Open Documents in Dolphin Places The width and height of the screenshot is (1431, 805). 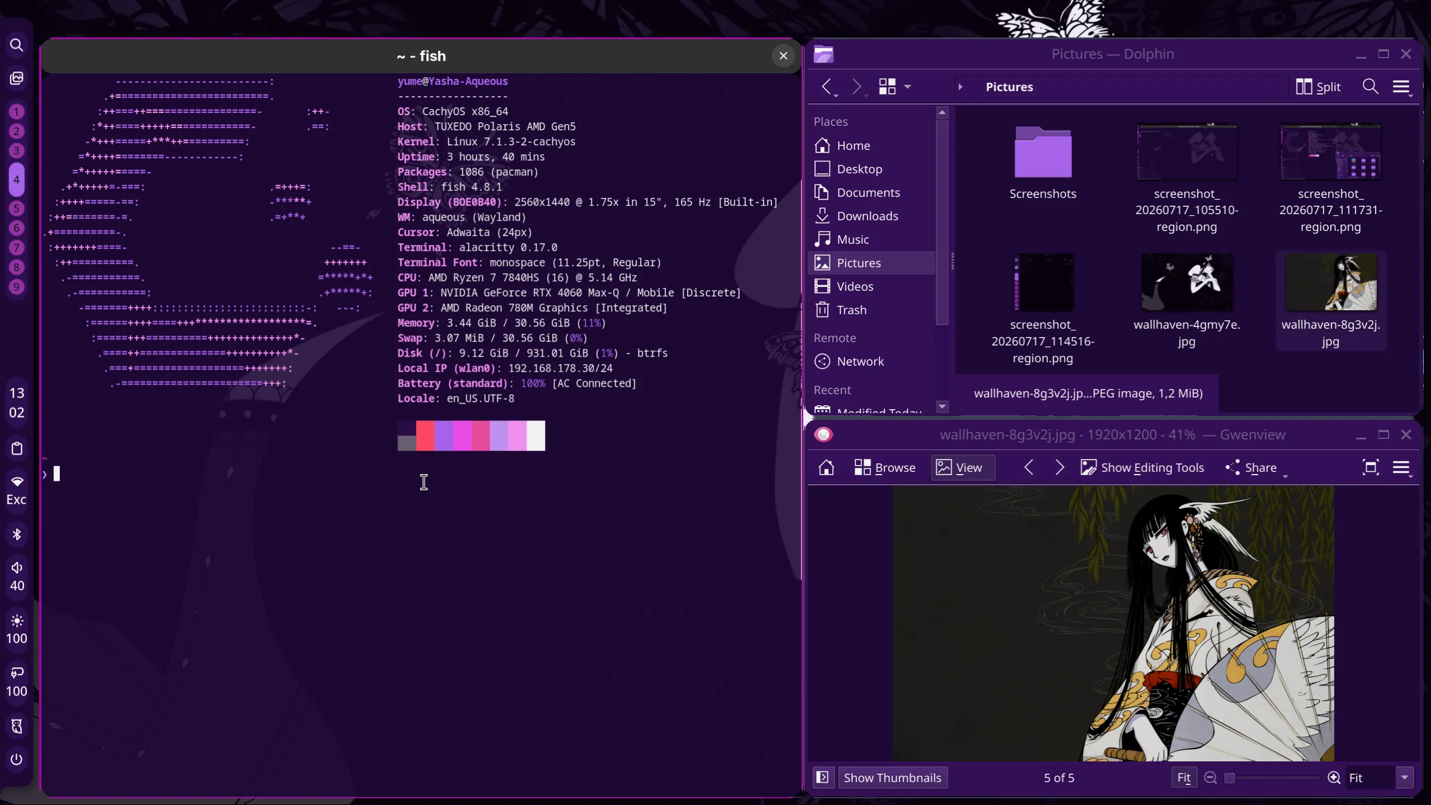872,192
